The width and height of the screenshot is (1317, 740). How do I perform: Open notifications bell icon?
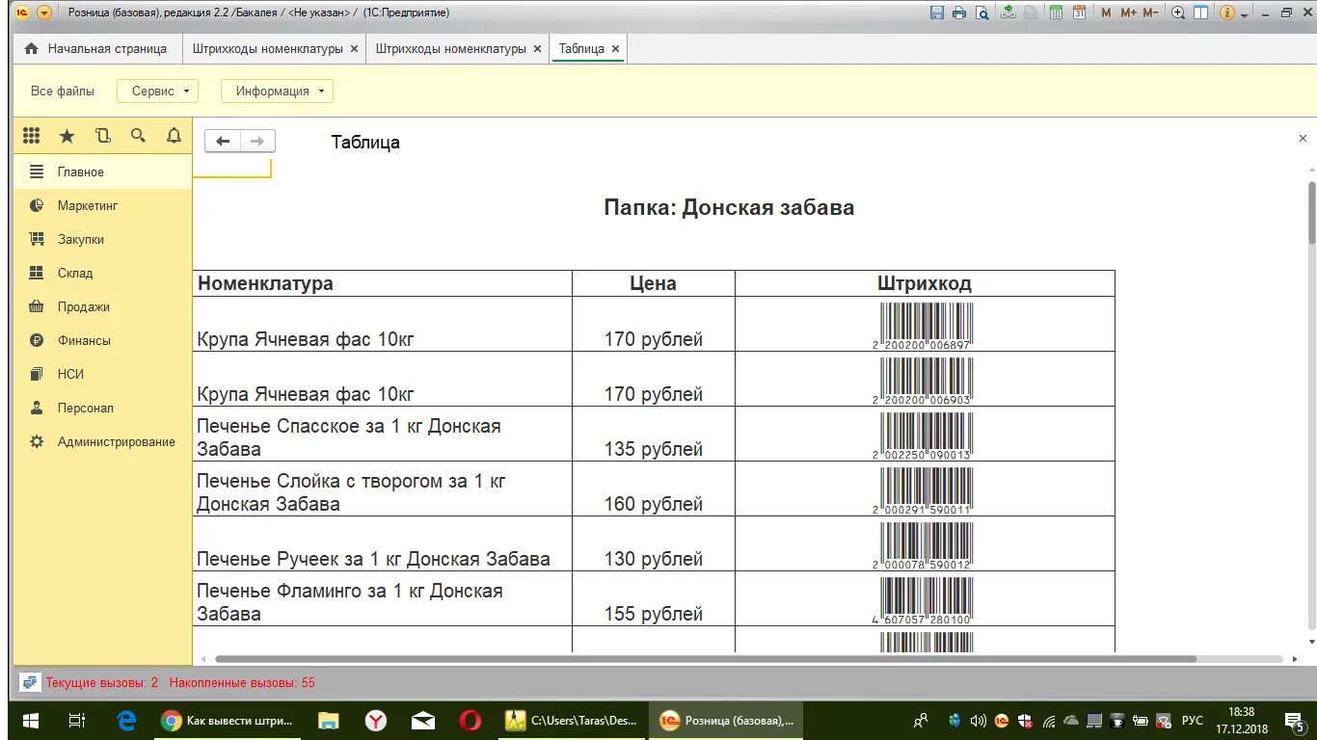tap(174, 136)
